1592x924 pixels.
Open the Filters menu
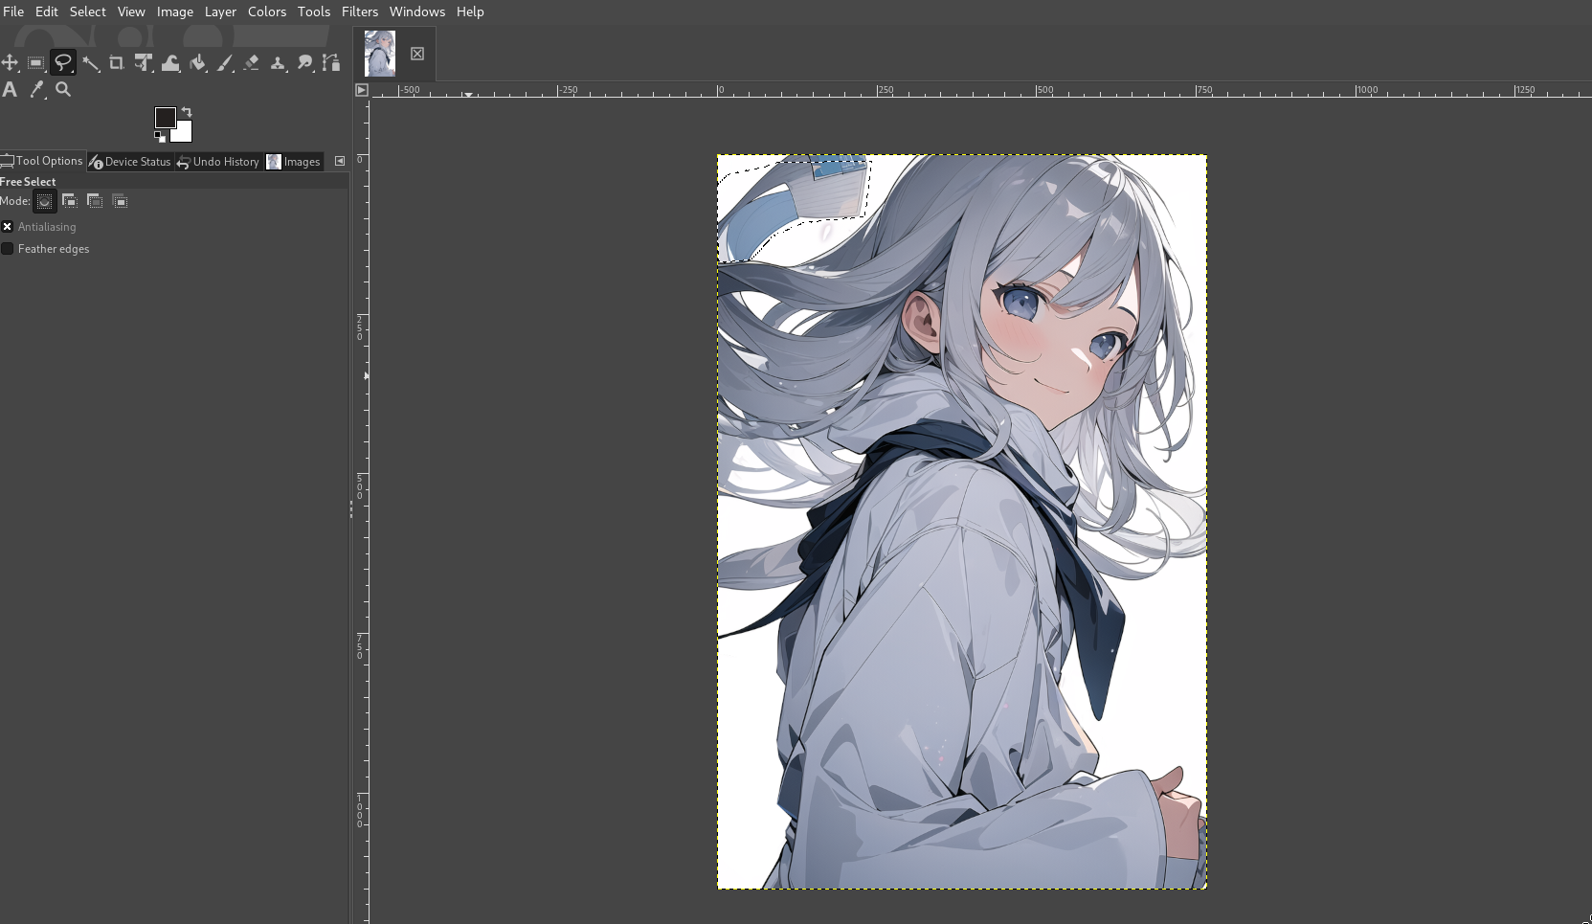[x=359, y=11]
